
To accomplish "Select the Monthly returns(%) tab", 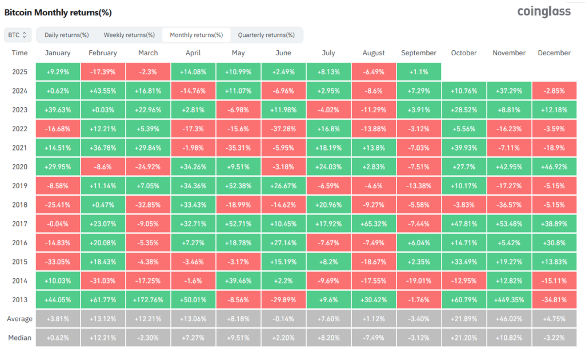I will click(197, 35).
